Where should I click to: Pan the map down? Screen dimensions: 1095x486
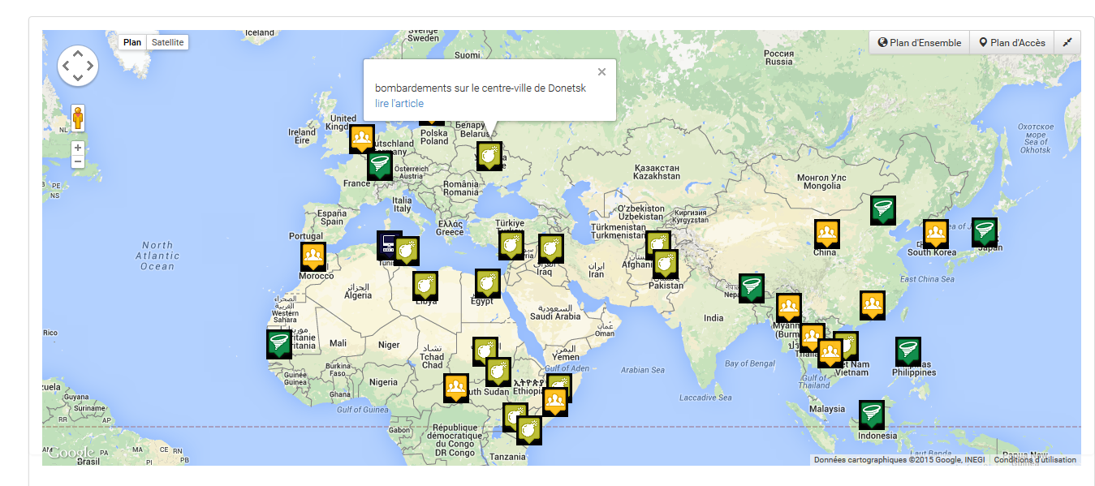[78, 78]
